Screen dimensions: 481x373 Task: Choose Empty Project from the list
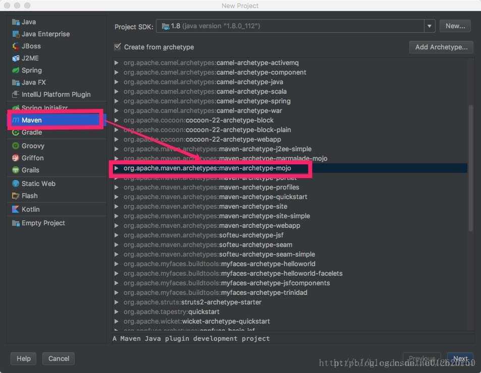point(43,223)
